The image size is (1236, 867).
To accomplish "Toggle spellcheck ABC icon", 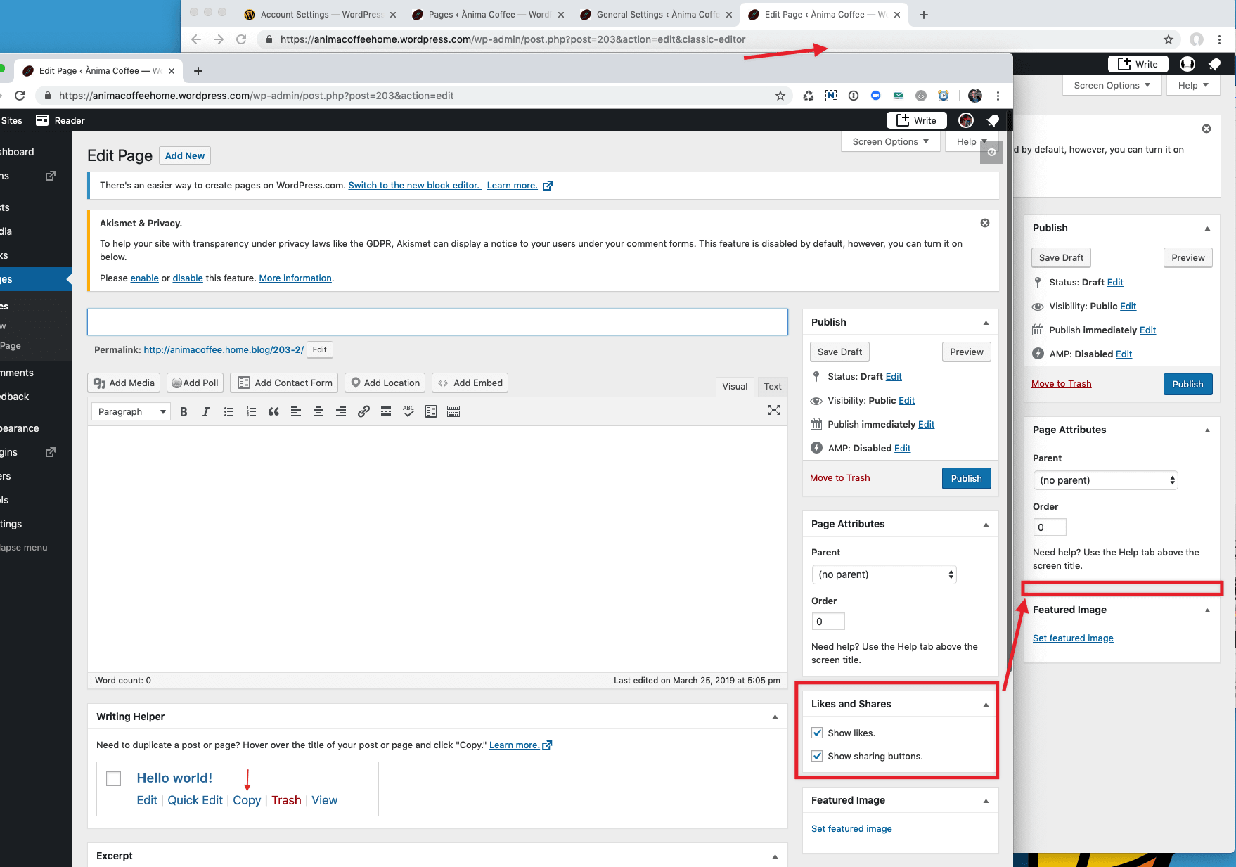I will tap(408, 412).
